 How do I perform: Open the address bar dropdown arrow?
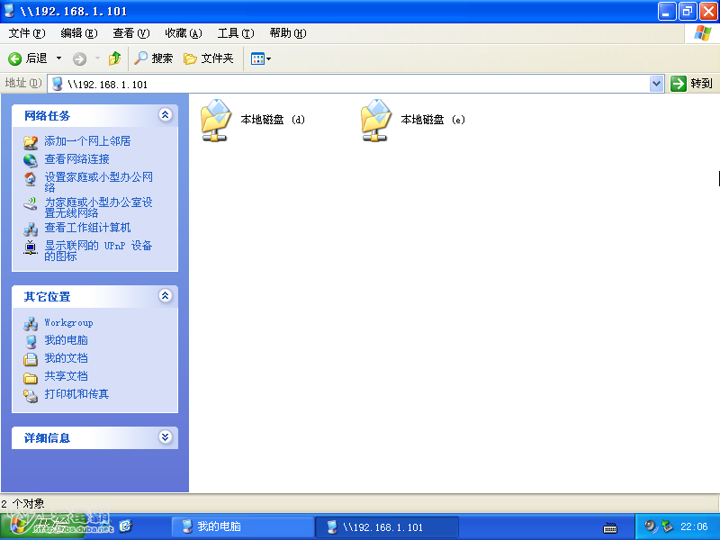(x=656, y=82)
